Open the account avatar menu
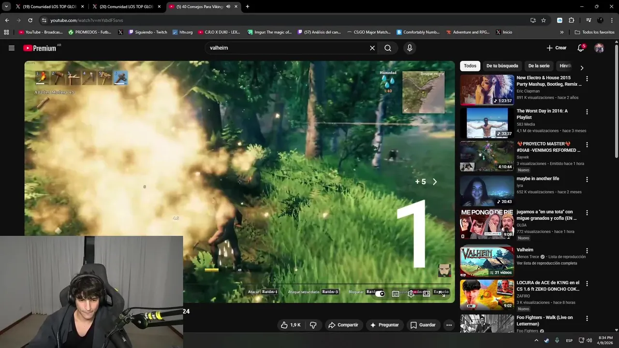Image resolution: width=619 pixels, height=348 pixels. tap(599, 48)
